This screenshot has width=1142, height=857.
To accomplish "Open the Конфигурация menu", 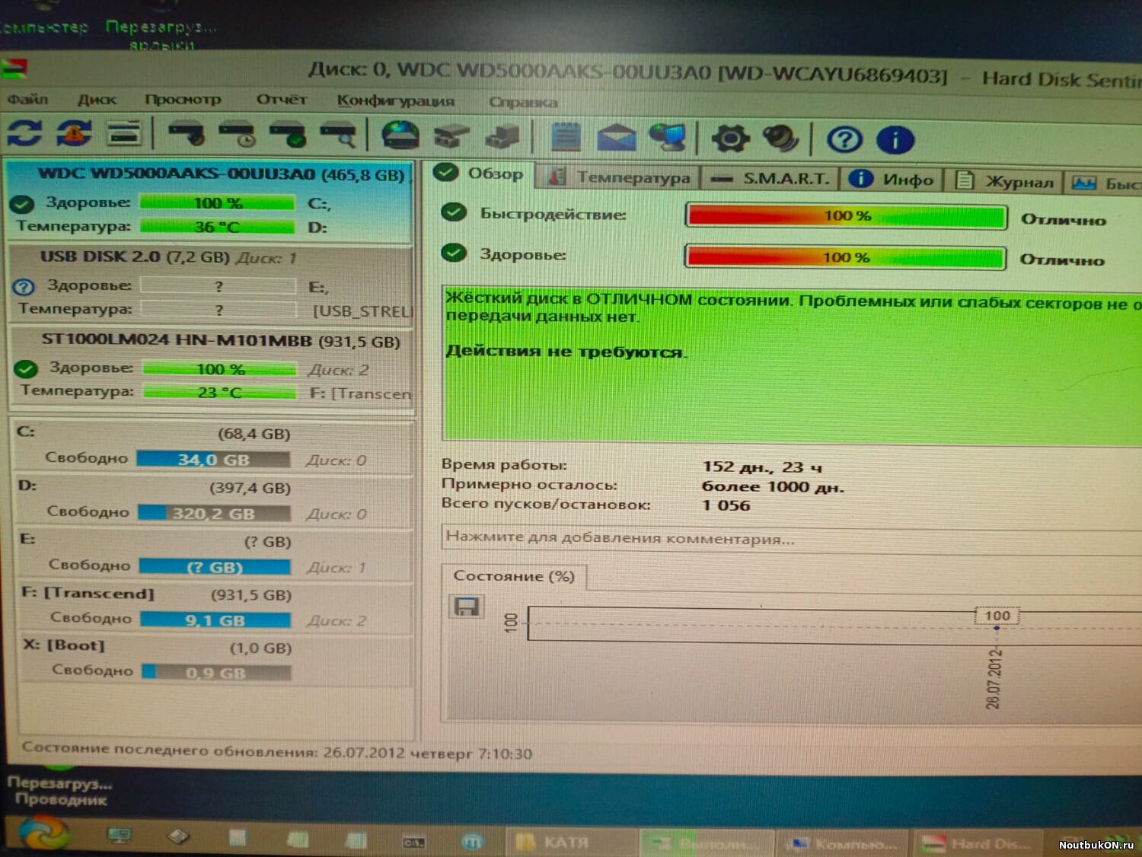I will 396,101.
